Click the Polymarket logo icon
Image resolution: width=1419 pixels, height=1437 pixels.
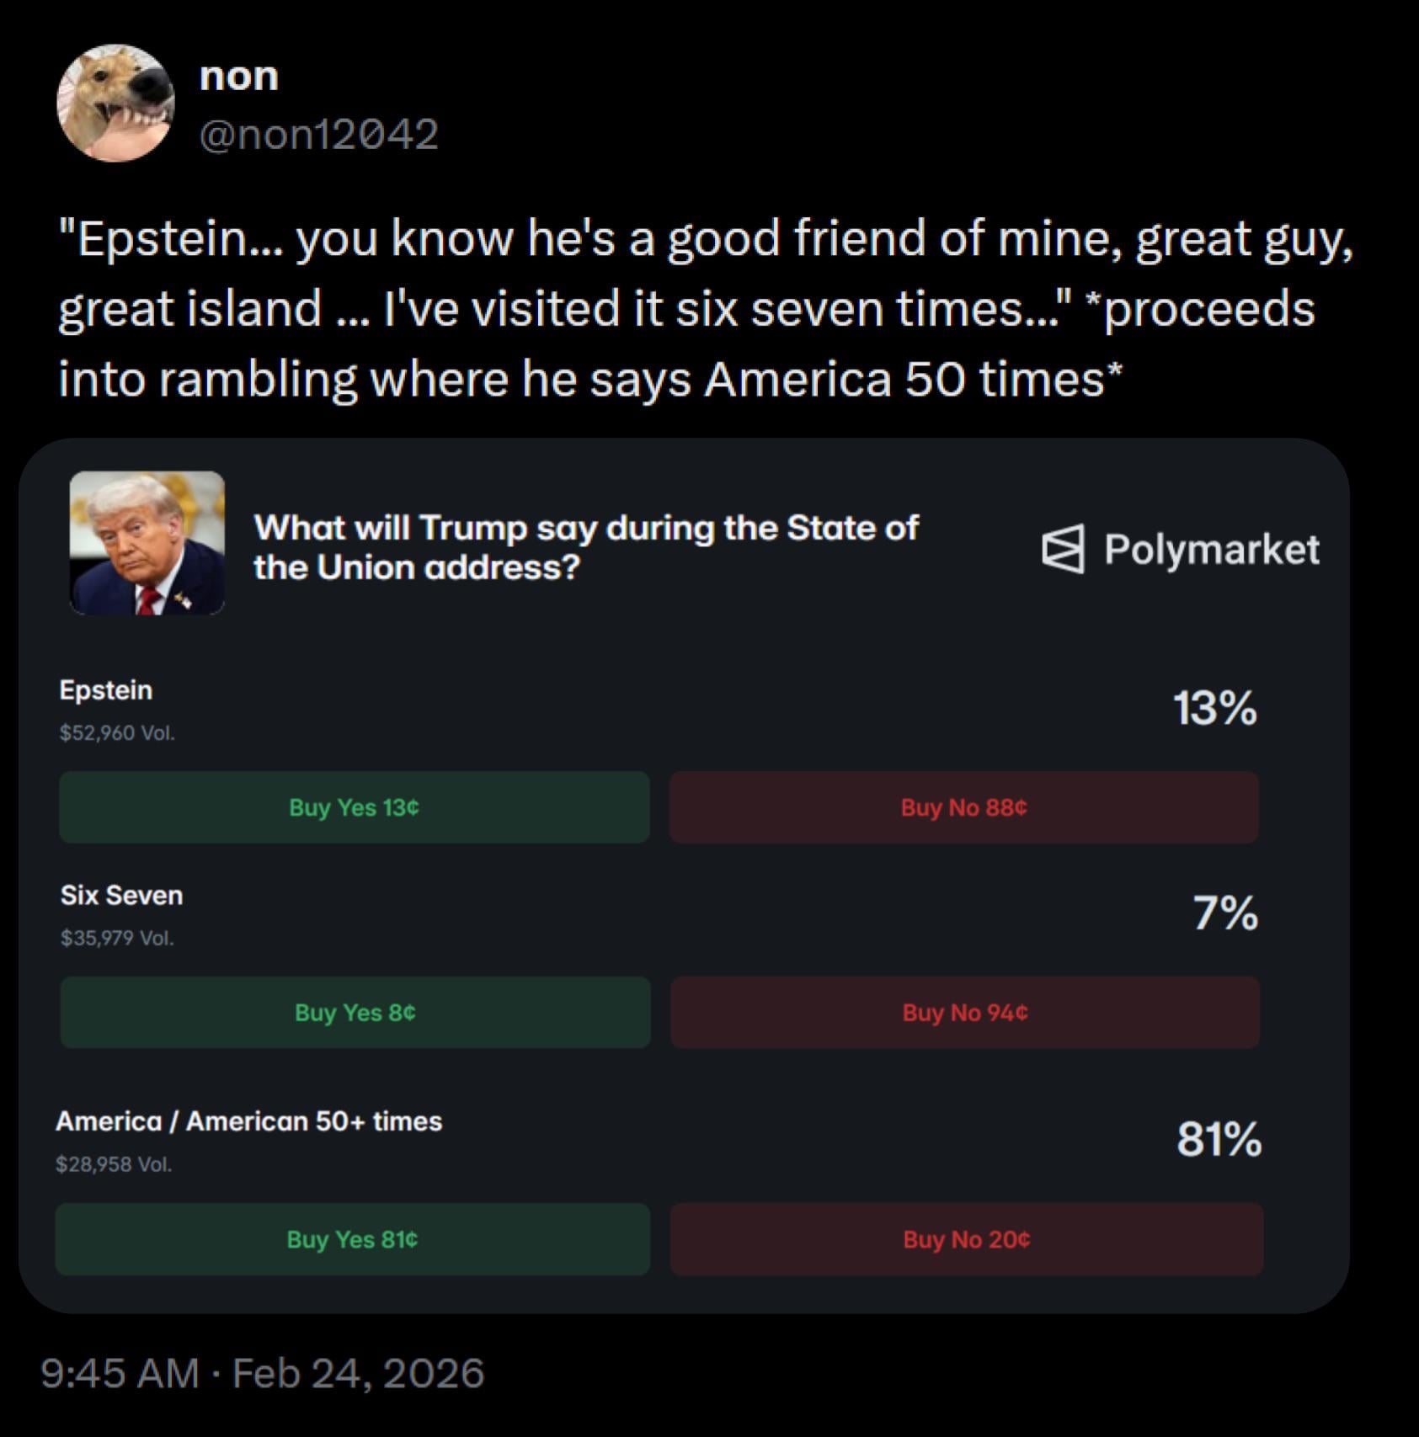coord(1063,549)
